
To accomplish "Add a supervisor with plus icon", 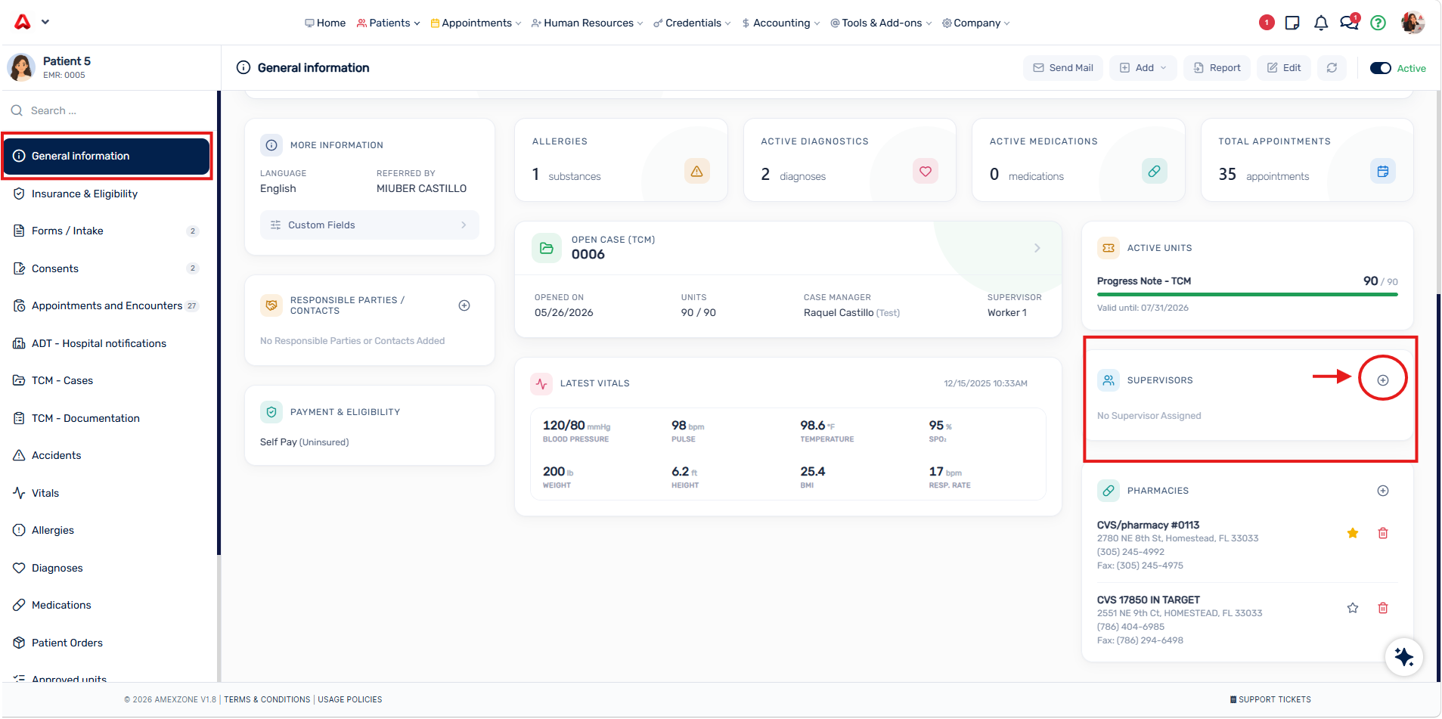I will 1382,380.
